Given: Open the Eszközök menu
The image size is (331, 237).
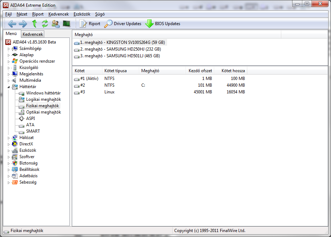Looking at the screenshot, I should 82,14.
